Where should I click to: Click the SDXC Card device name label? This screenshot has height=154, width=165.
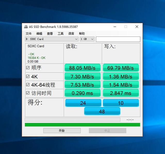tap(36, 46)
